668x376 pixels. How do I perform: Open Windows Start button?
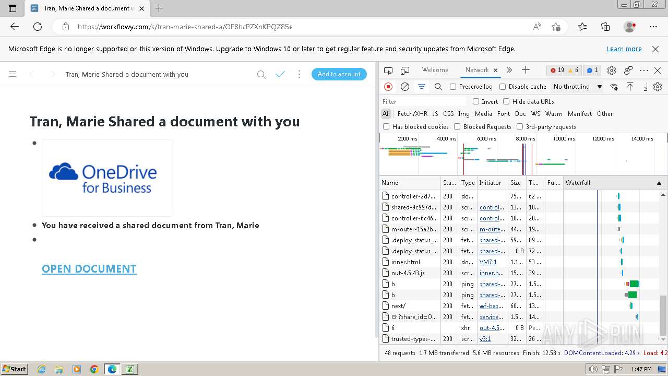point(14,369)
